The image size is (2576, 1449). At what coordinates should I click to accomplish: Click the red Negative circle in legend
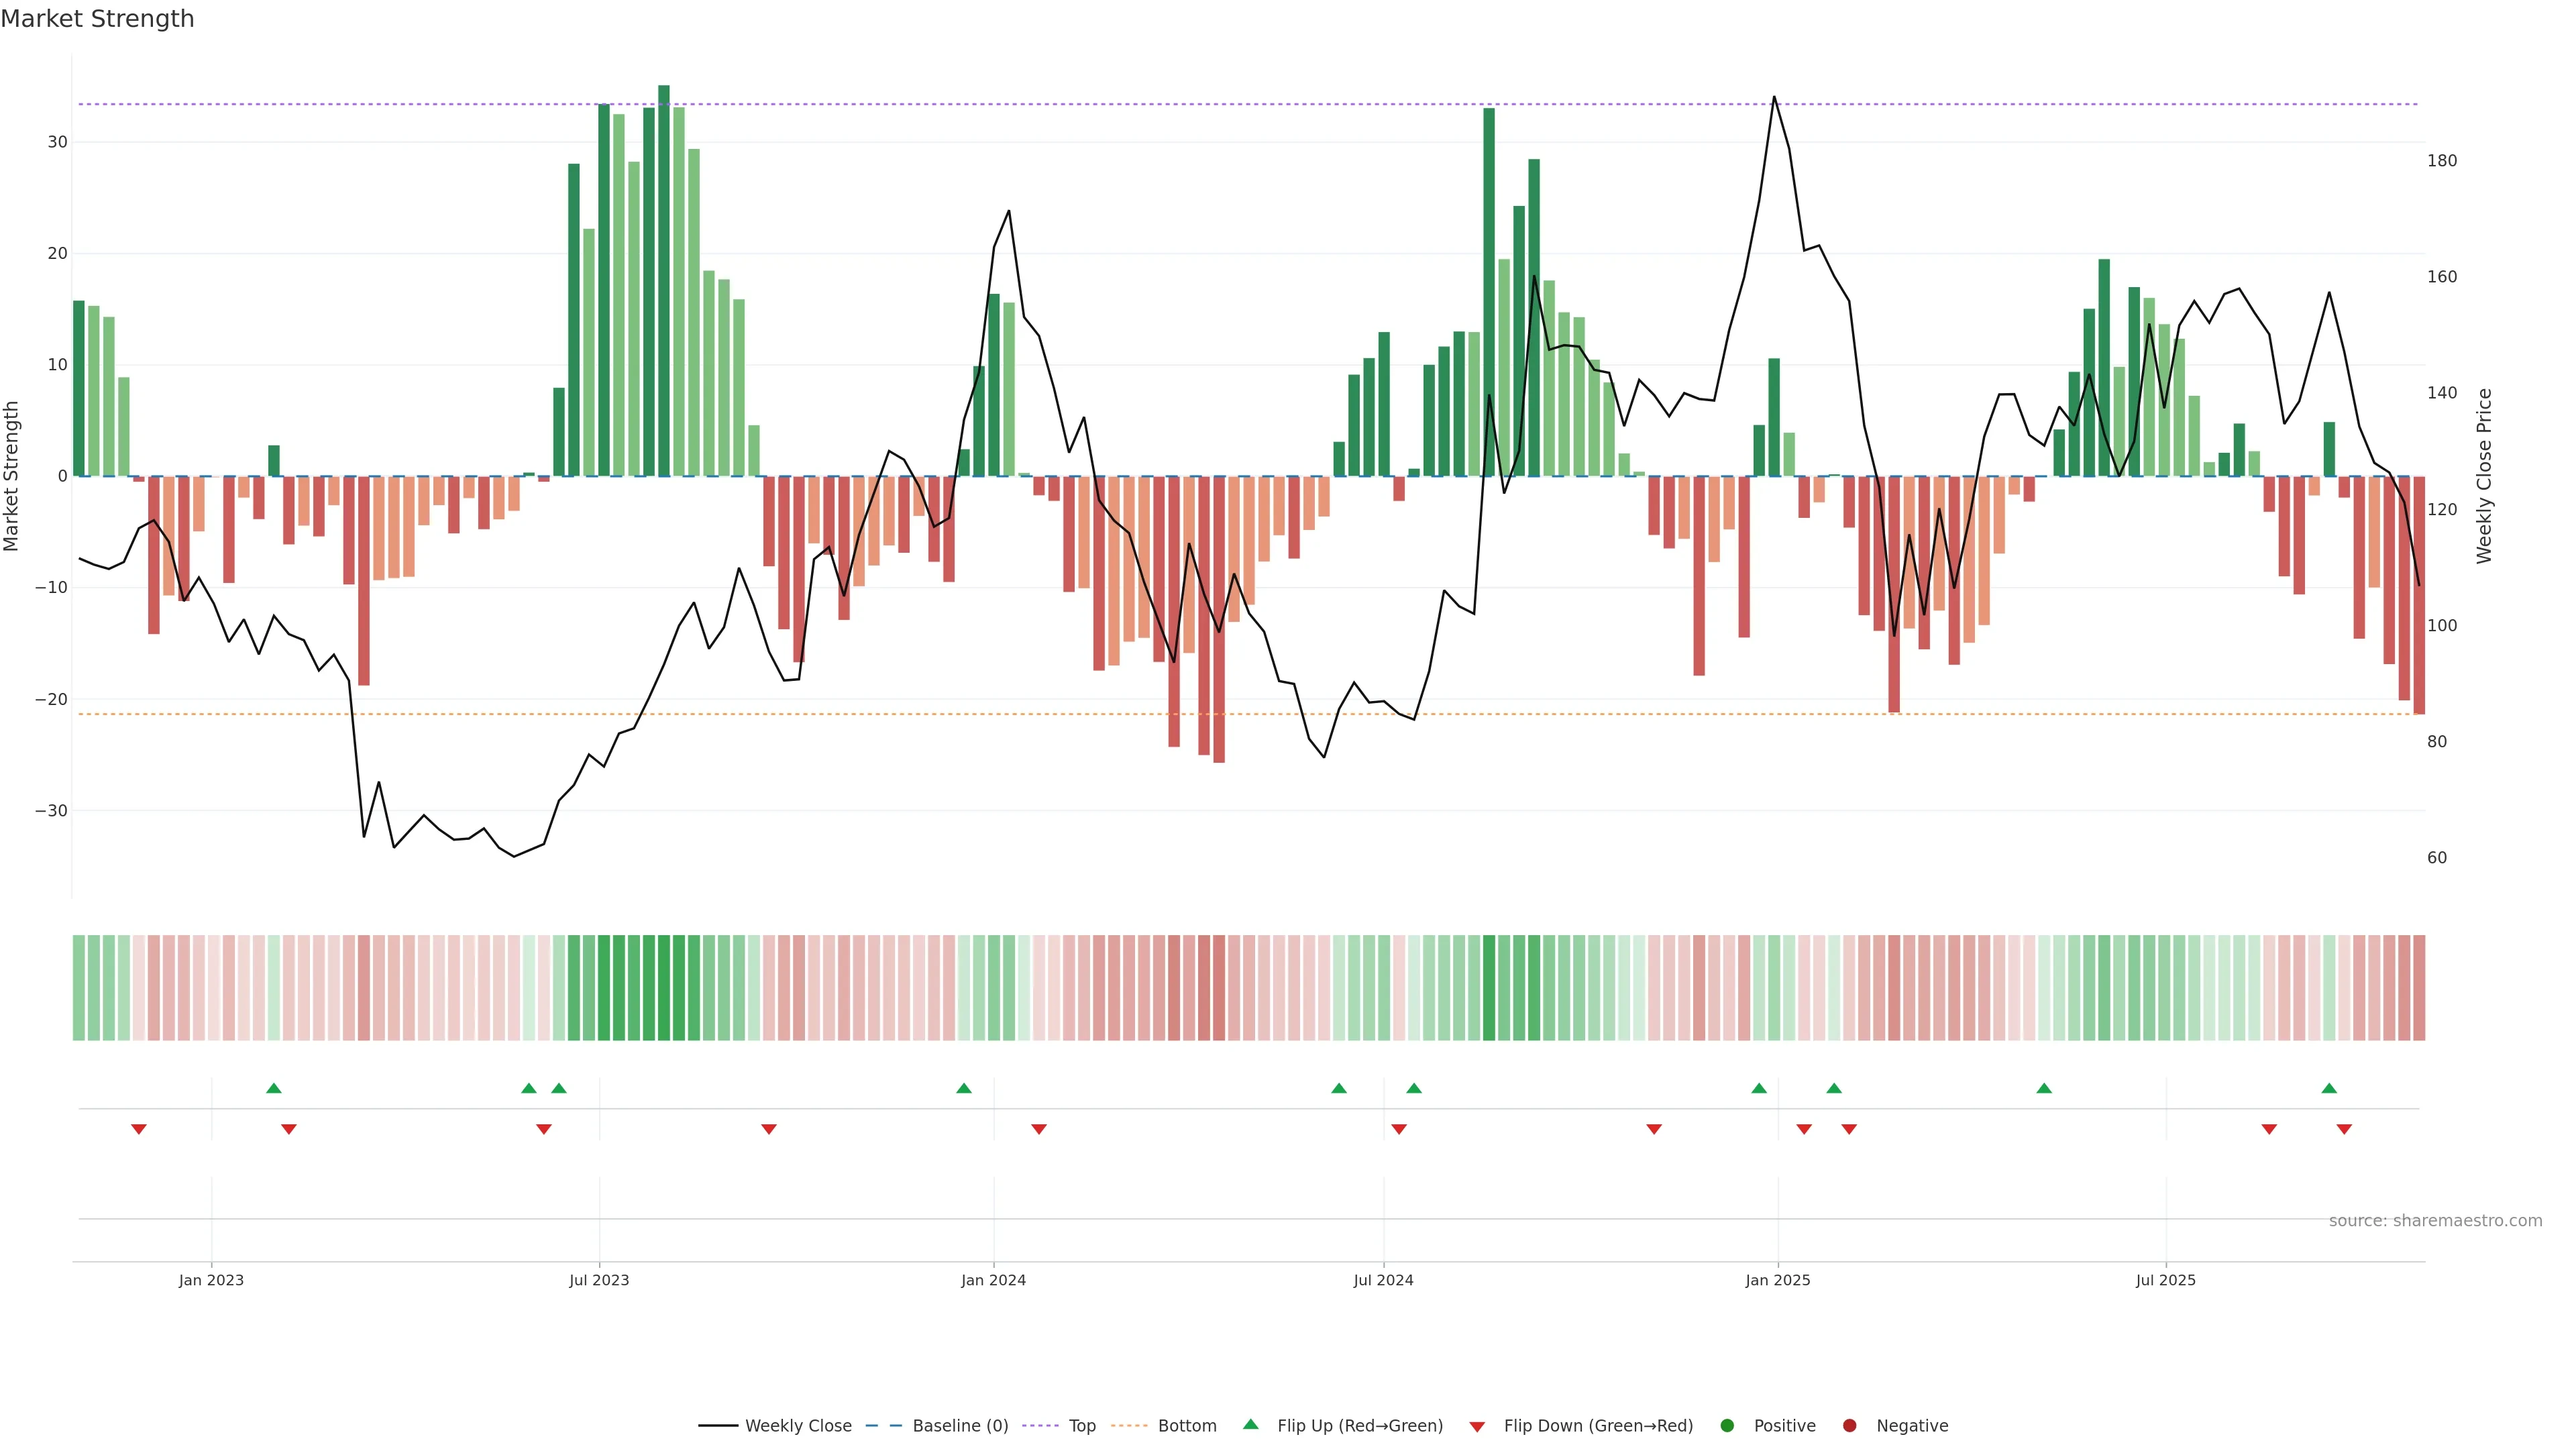1849,1425
